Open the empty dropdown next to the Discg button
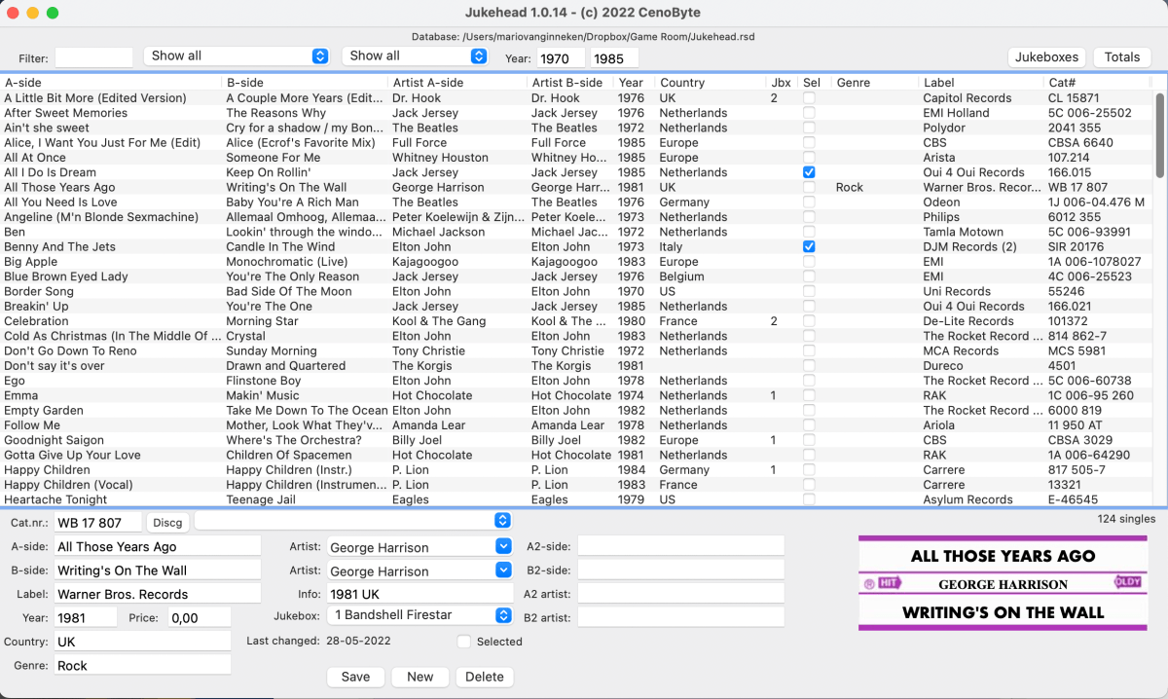 coord(352,520)
